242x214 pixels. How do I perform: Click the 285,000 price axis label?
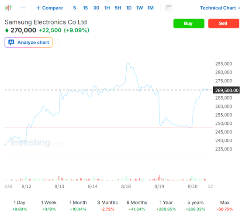pos(224,64)
